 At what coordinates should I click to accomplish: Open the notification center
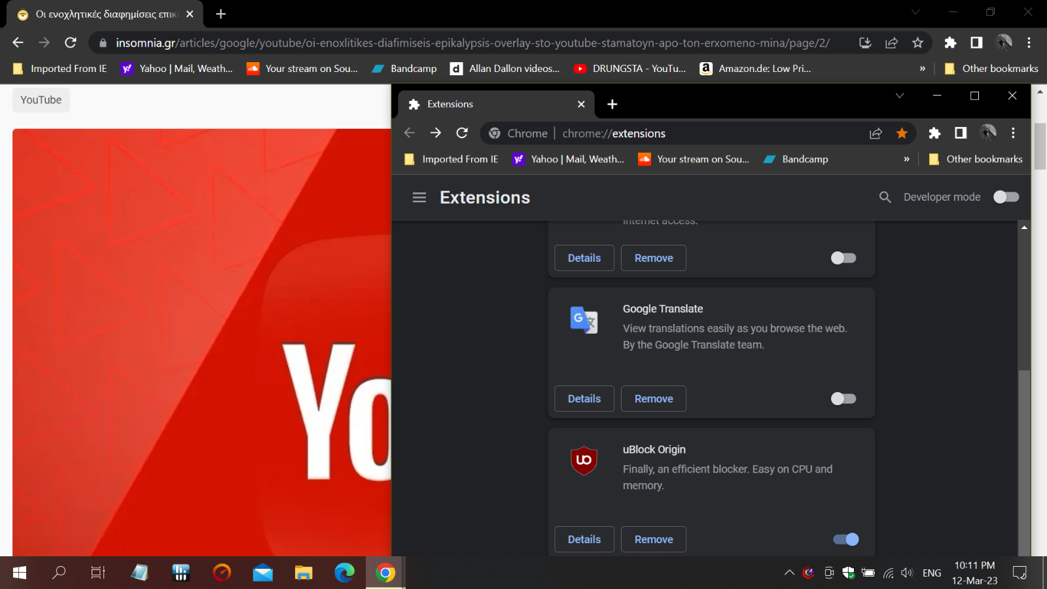[1020, 573]
